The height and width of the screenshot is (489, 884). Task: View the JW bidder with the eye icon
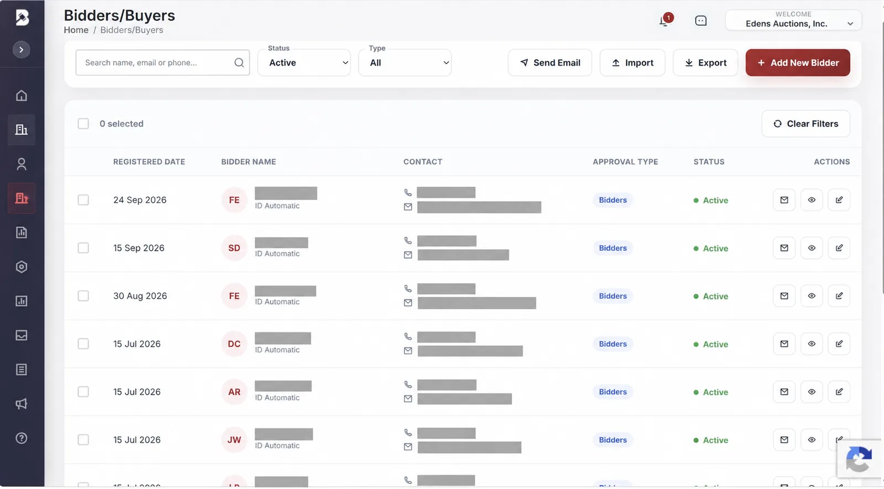[812, 440]
